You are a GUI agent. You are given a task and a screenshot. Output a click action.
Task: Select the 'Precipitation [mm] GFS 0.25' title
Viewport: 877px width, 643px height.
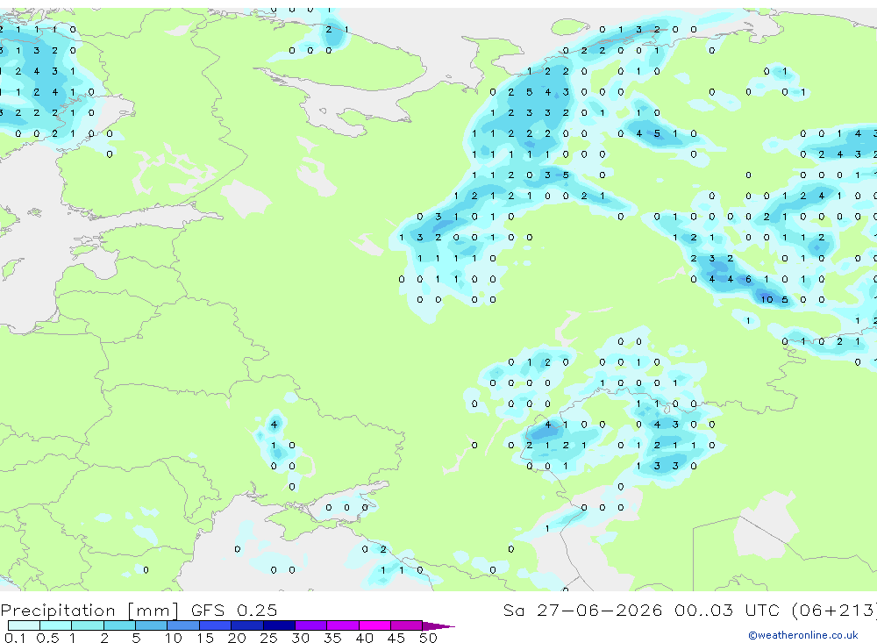pos(139,610)
